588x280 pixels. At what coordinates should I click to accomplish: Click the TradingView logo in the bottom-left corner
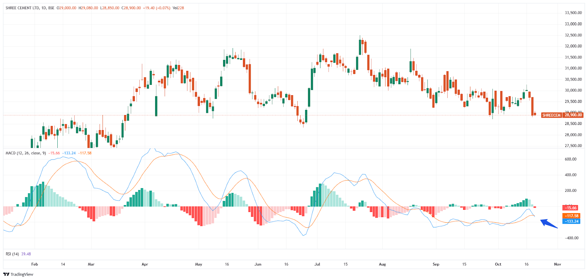click(18, 274)
